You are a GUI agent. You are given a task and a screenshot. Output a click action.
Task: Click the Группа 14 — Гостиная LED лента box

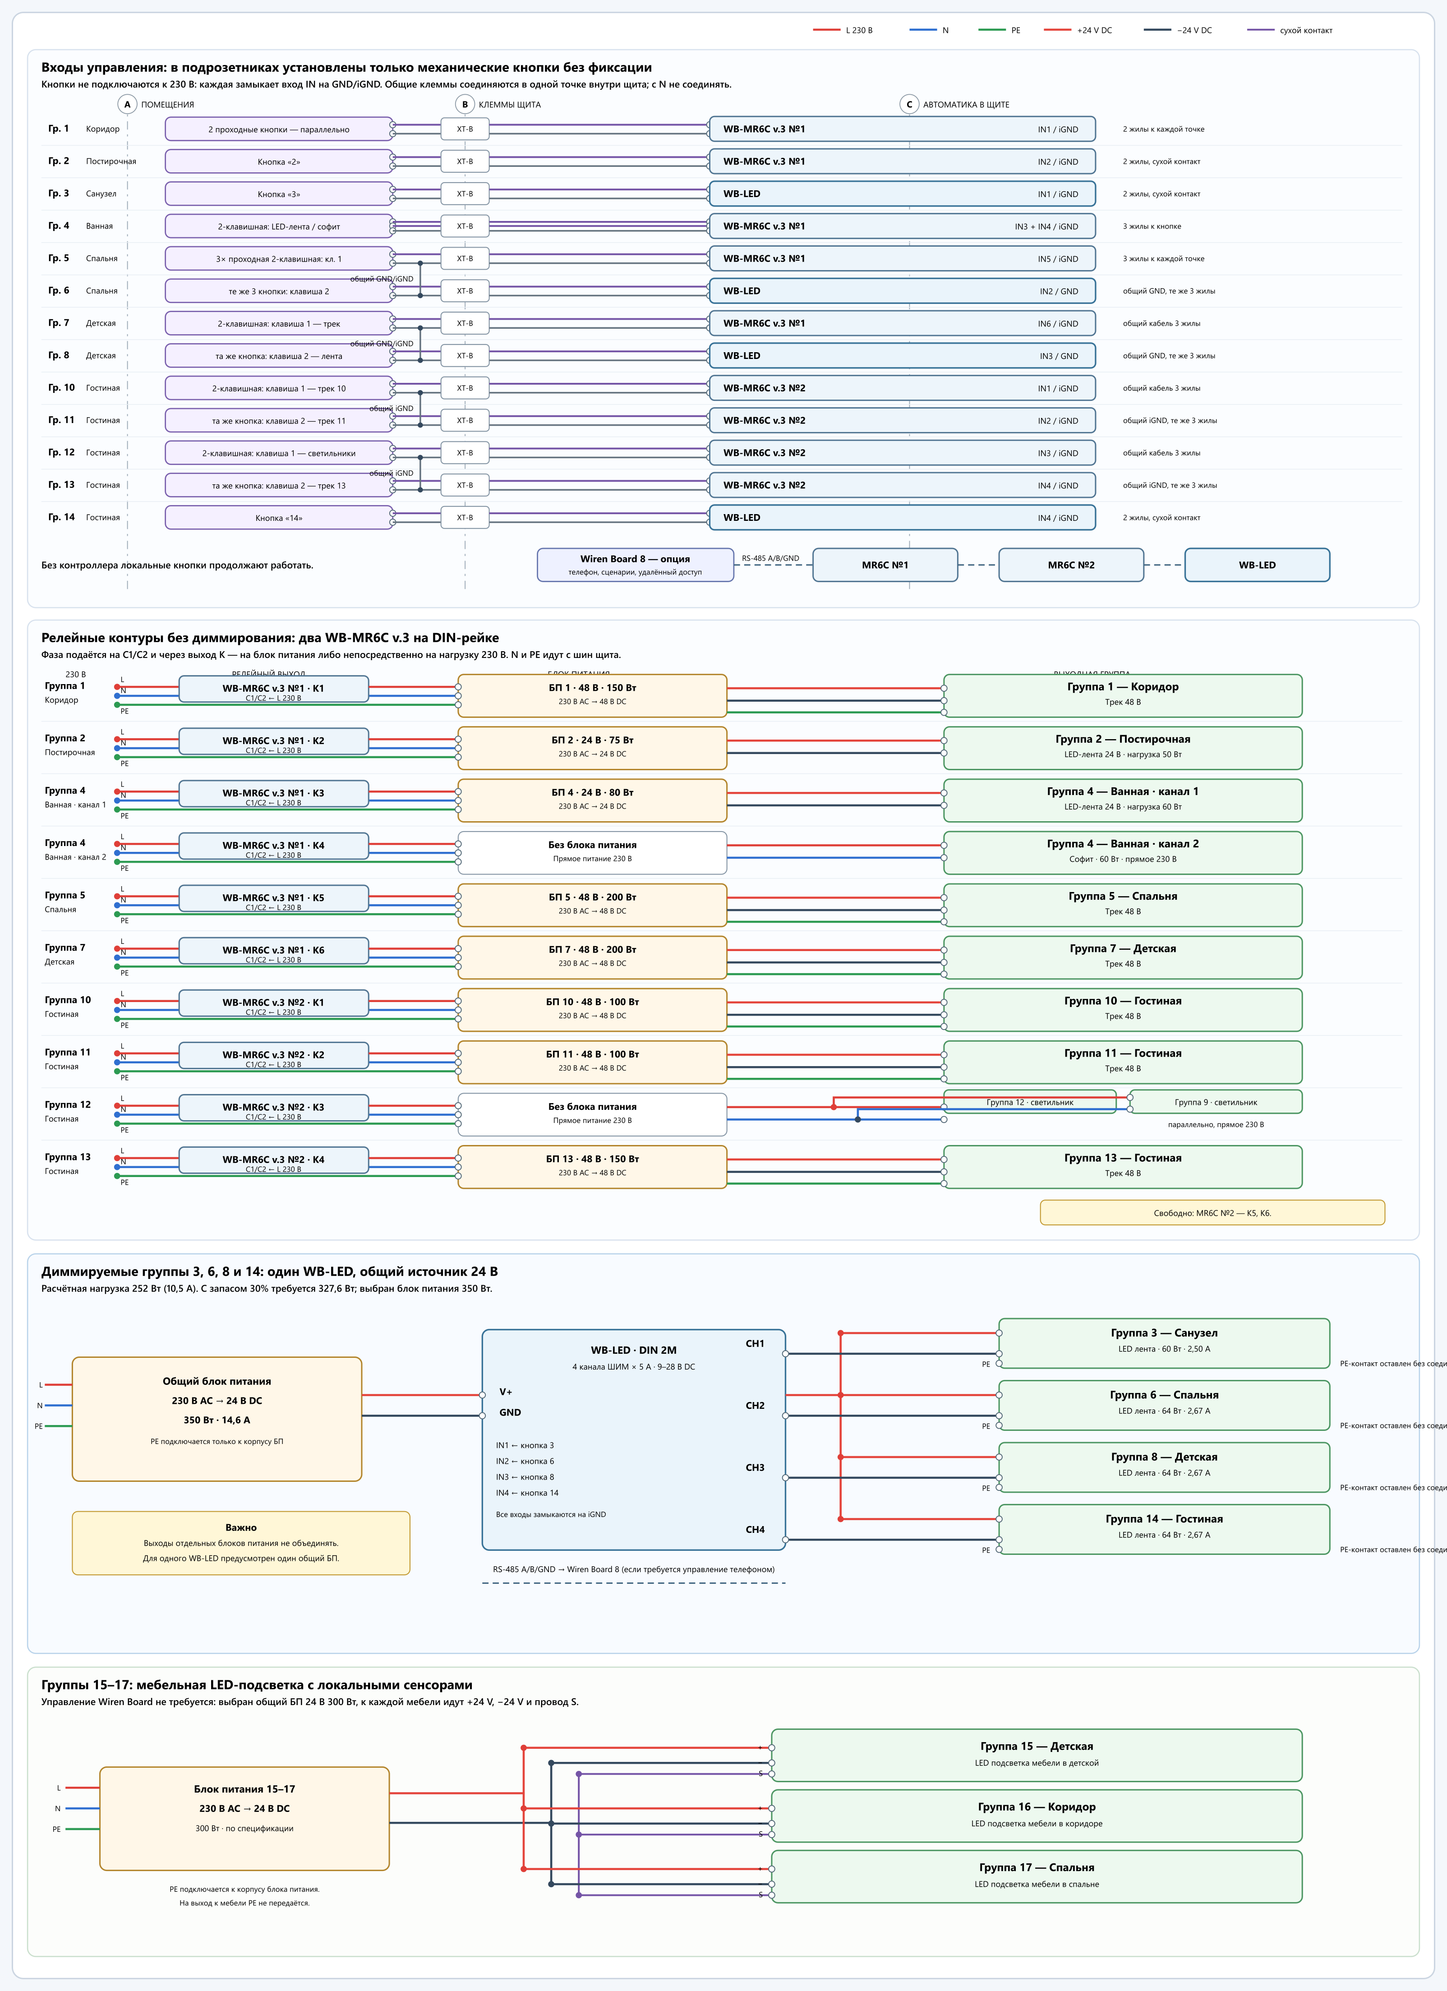tap(1164, 1529)
